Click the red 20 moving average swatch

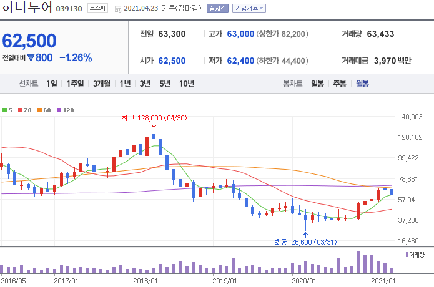[x=20, y=110]
